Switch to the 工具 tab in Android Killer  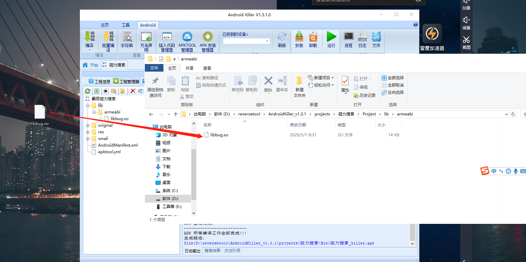point(126,25)
